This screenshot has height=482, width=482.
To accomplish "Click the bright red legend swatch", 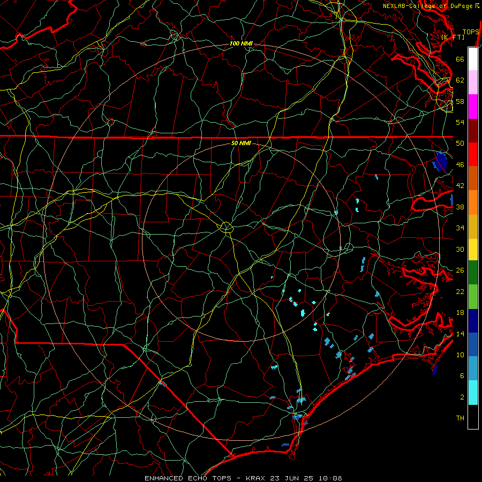I will (x=473, y=154).
